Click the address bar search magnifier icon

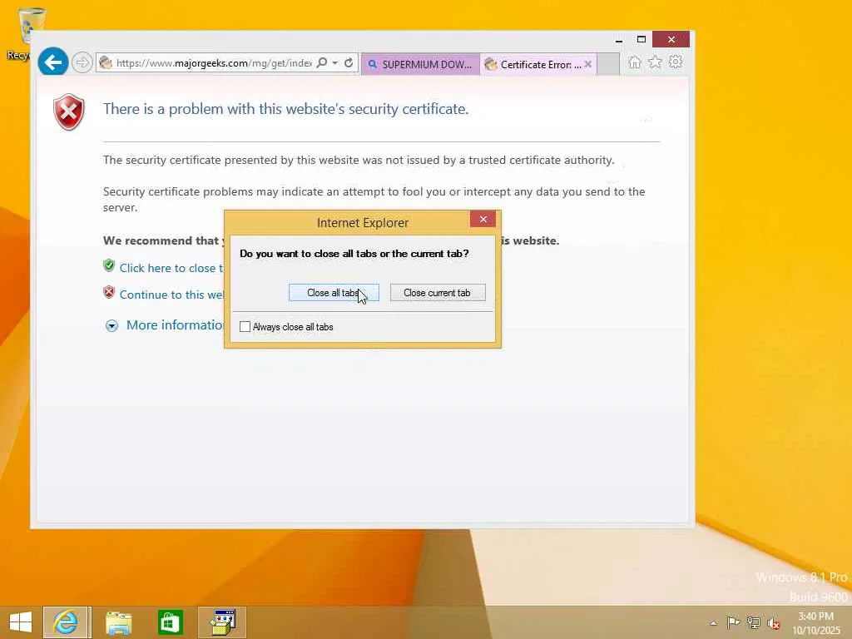[x=322, y=63]
